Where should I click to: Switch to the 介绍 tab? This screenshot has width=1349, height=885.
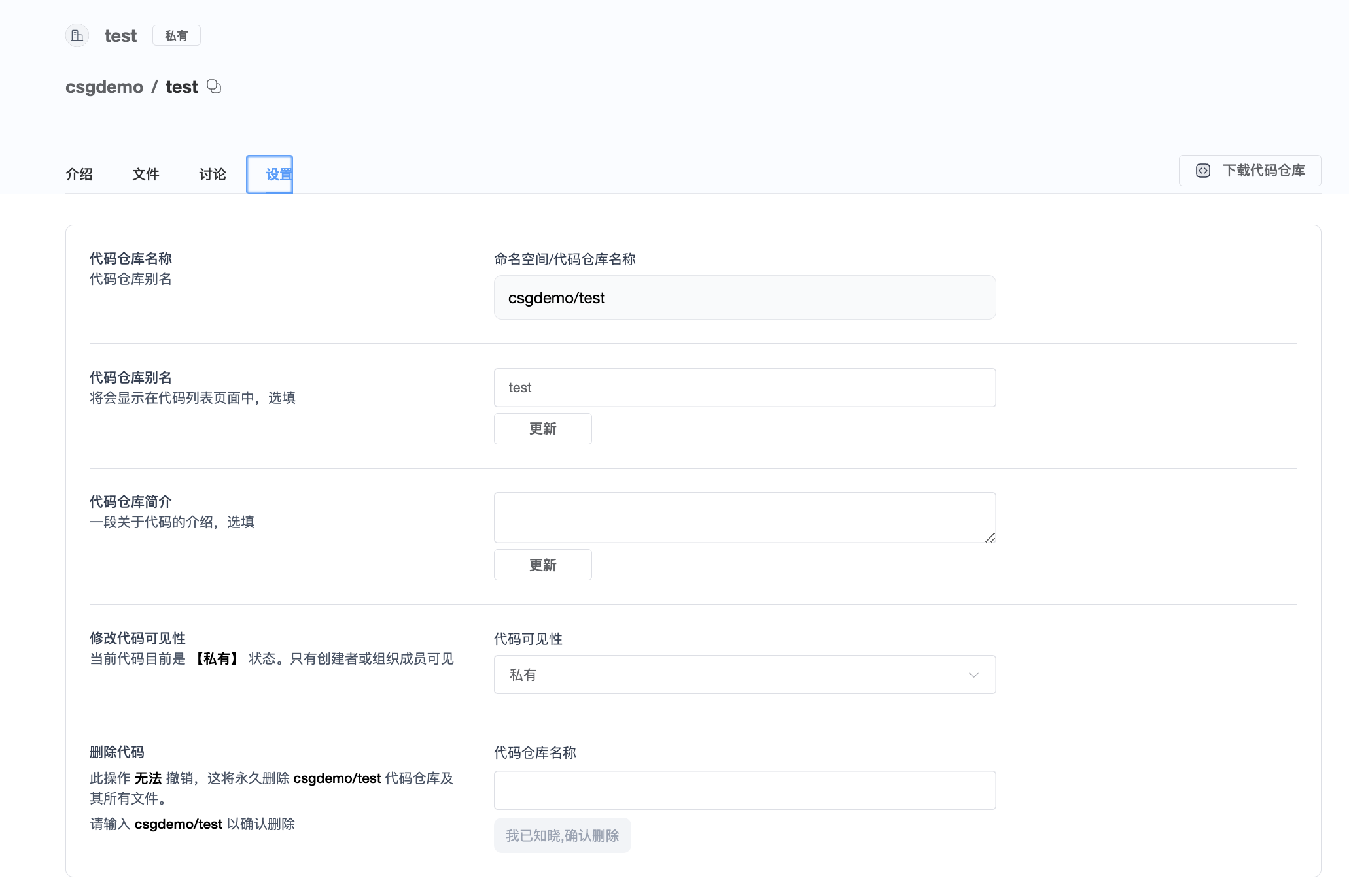(x=79, y=174)
